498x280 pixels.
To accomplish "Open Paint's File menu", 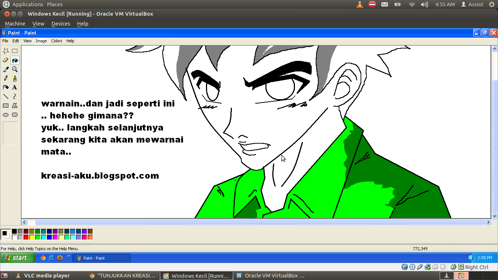I will click(x=5, y=41).
